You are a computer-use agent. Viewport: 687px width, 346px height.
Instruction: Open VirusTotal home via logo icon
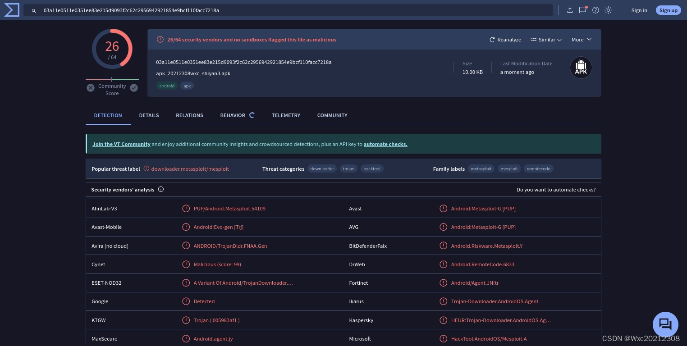point(12,10)
